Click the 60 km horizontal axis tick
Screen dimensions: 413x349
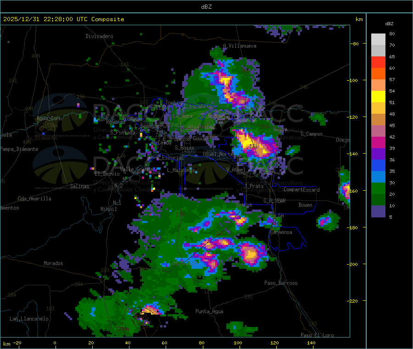(164, 343)
